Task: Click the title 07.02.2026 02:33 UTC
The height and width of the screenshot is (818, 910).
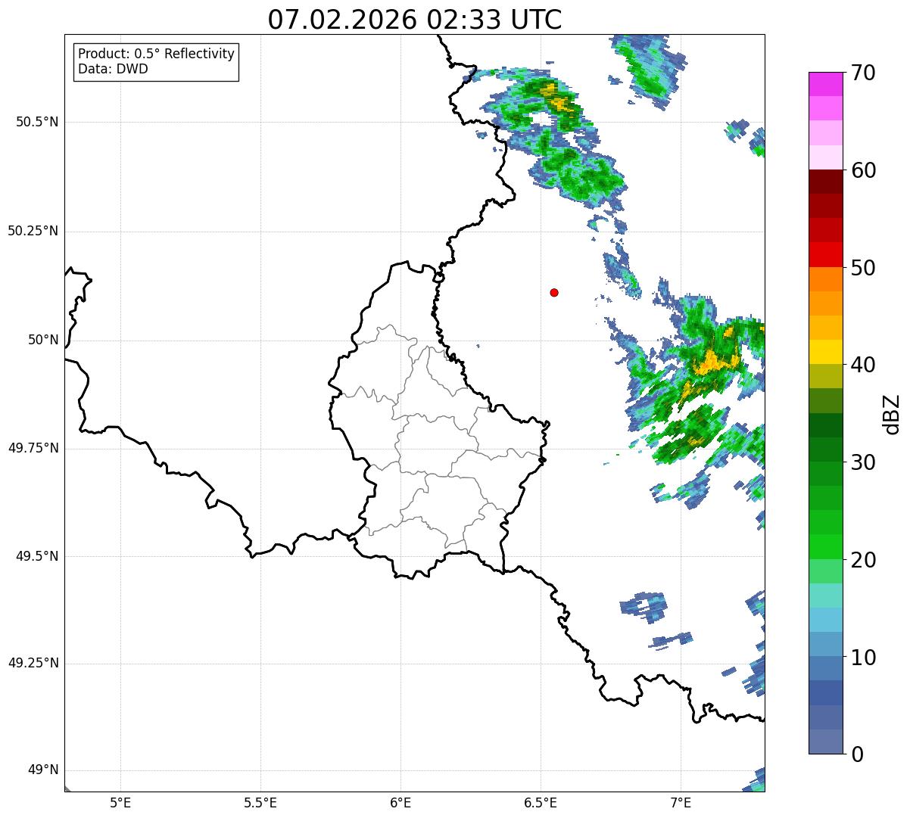Action: click(415, 20)
